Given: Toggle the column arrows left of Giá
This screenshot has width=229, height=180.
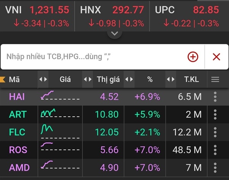Looking at the screenshot, I should tap(43, 80).
